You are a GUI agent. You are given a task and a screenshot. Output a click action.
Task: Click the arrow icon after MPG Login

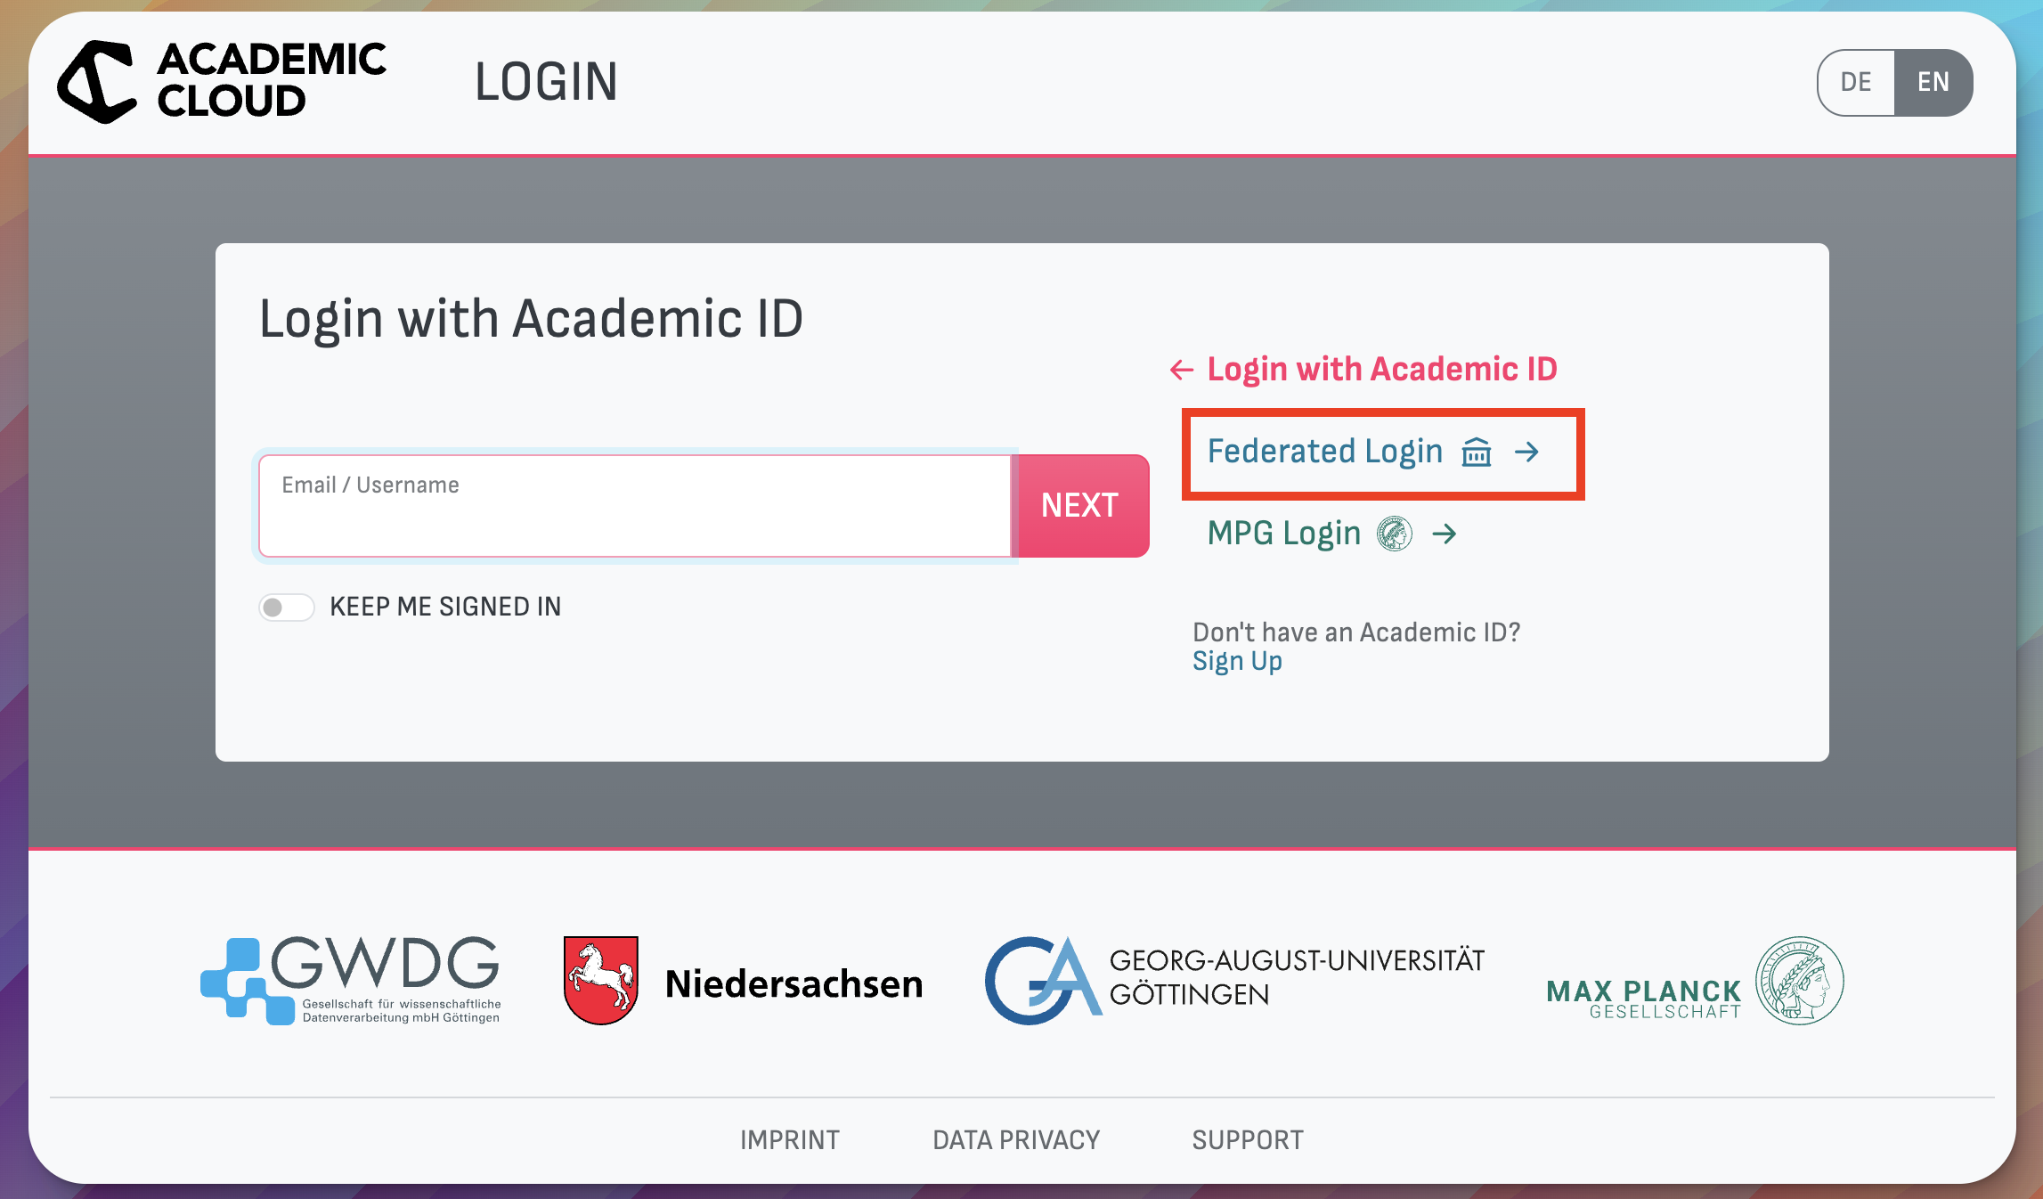click(1445, 534)
